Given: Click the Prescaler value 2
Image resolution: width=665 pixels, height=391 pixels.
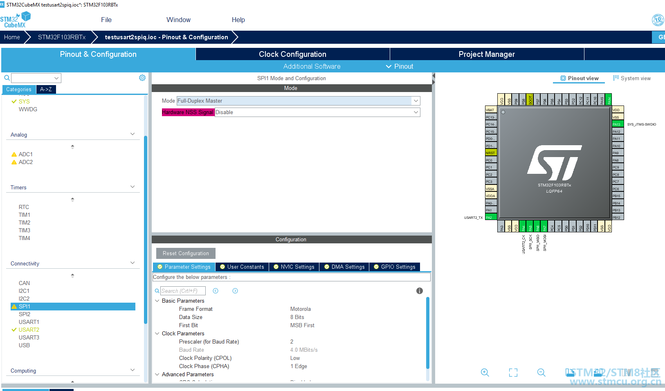Looking at the screenshot, I should (292, 342).
